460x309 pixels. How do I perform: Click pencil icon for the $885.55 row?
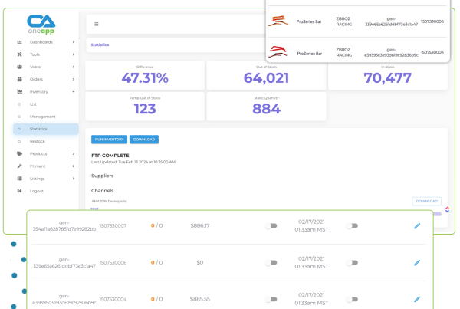(x=417, y=298)
